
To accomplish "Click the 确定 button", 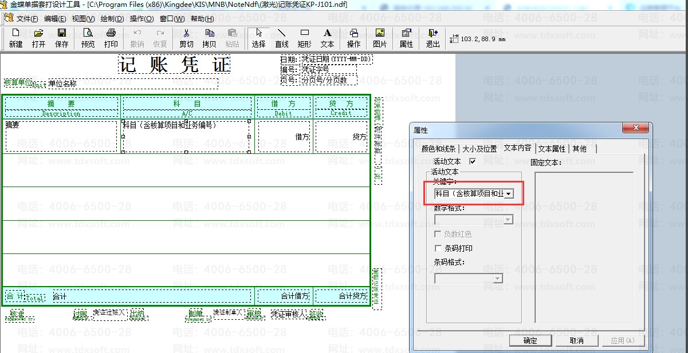I will click(530, 340).
